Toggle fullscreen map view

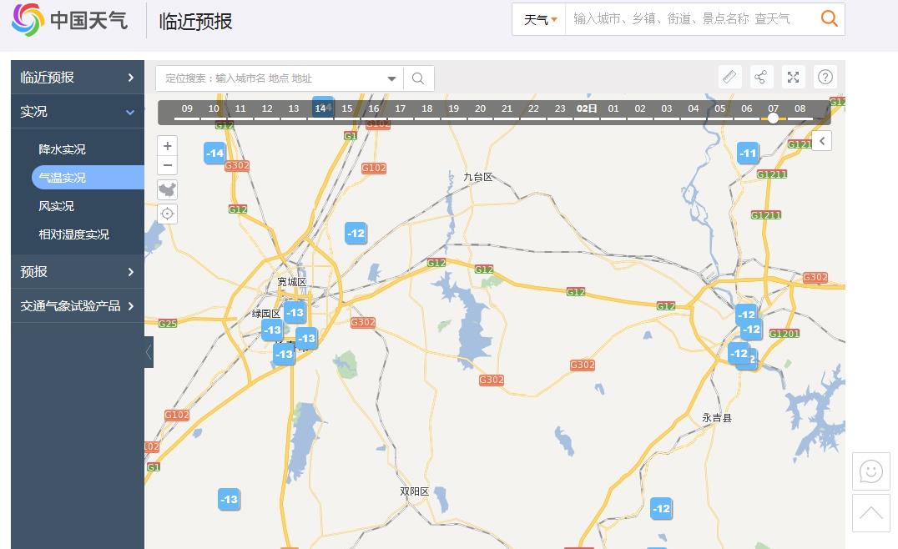pos(793,77)
